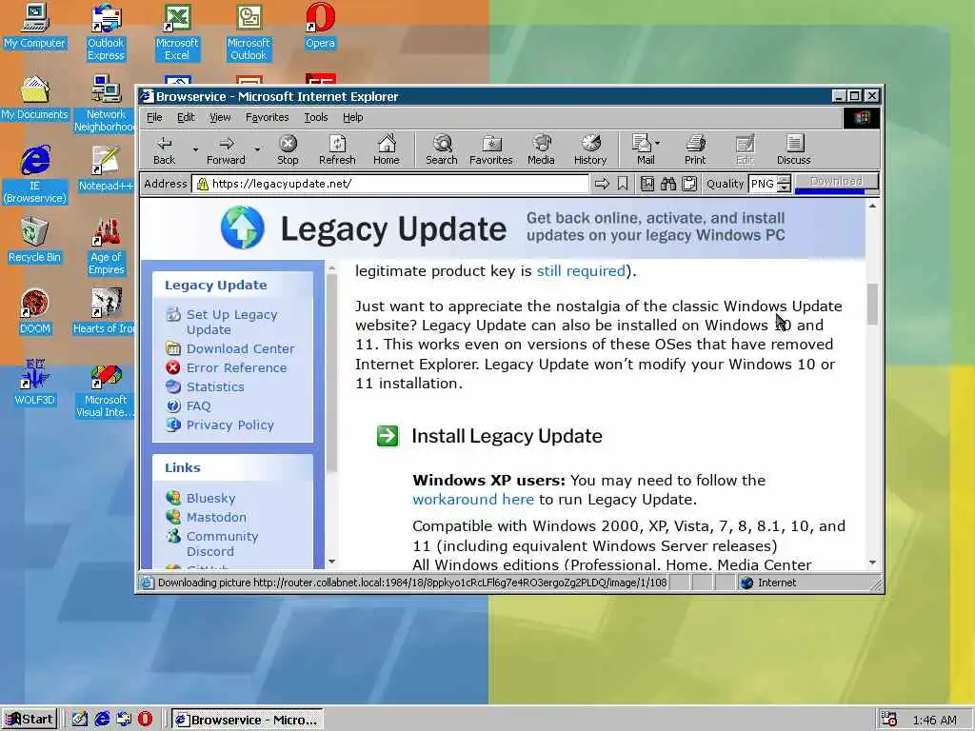Image resolution: width=975 pixels, height=731 pixels.
Task: Open the Search pane
Action: tap(442, 150)
